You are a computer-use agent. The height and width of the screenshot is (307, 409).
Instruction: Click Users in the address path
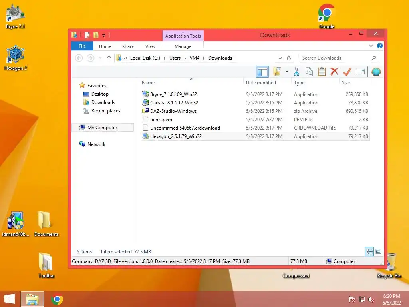click(175, 58)
